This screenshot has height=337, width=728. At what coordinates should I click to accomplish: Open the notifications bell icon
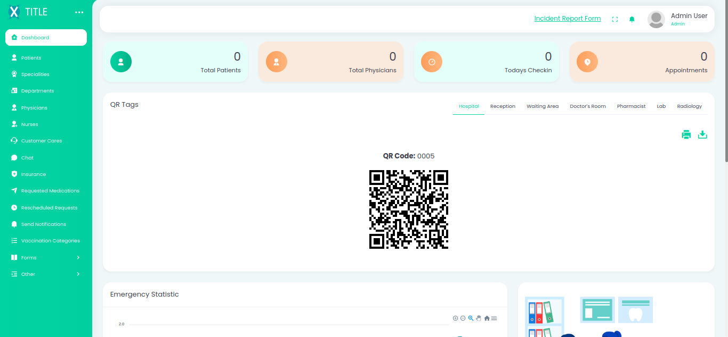pos(632,19)
